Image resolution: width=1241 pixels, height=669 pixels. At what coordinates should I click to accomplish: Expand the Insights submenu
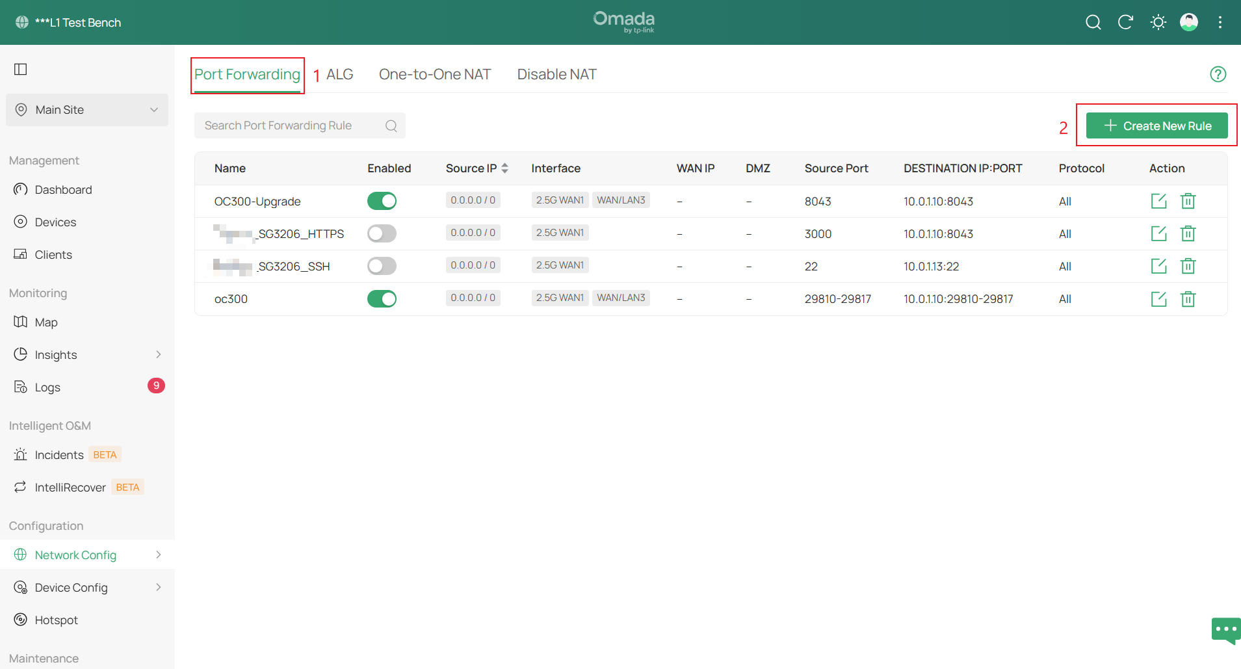tap(158, 354)
